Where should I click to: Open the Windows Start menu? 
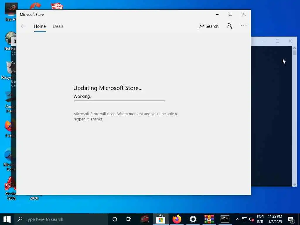click(x=7, y=219)
